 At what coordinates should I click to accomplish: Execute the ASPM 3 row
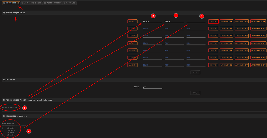(213, 36)
